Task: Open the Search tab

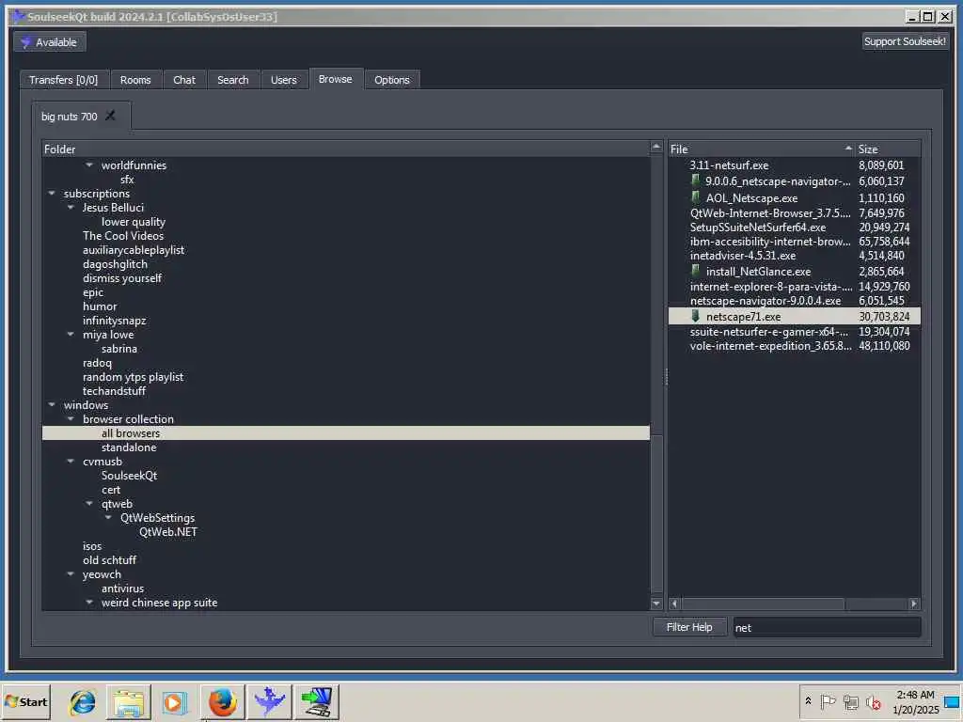Action: coord(233,80)
